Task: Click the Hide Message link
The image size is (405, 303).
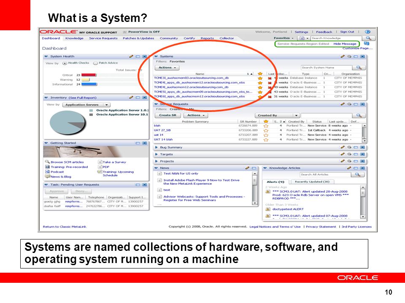Action: click(x=345, y=44)
